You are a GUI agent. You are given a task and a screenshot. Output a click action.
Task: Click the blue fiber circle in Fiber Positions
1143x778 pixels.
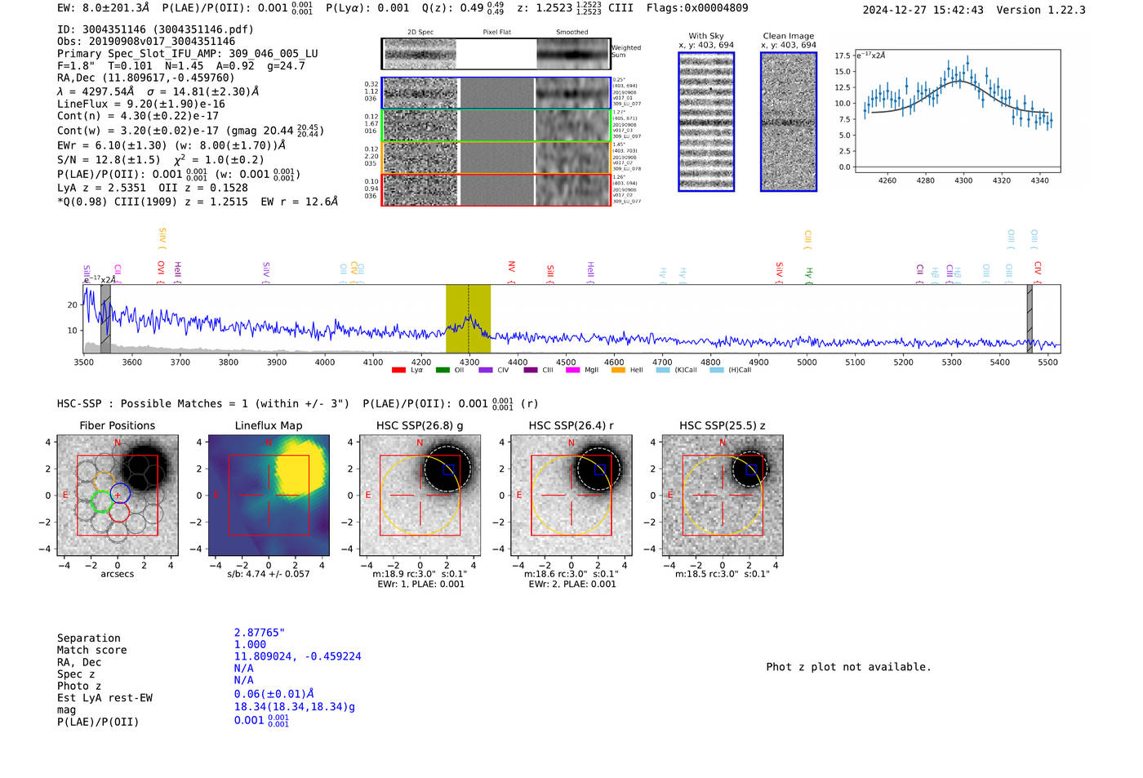(119, 493)
